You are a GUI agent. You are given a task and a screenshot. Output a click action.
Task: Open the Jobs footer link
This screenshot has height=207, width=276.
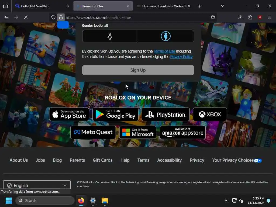(40, 160)
